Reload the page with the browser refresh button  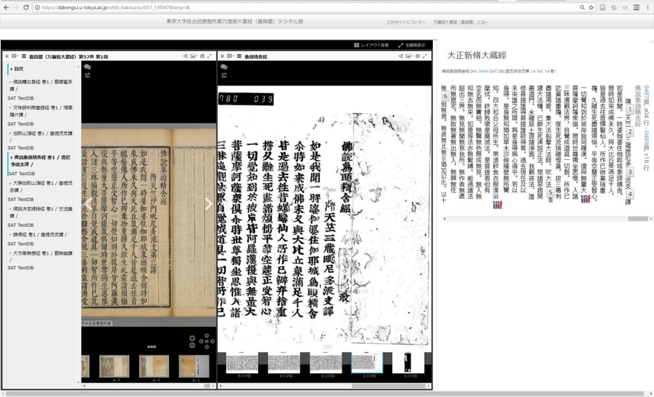coord(26,7)
